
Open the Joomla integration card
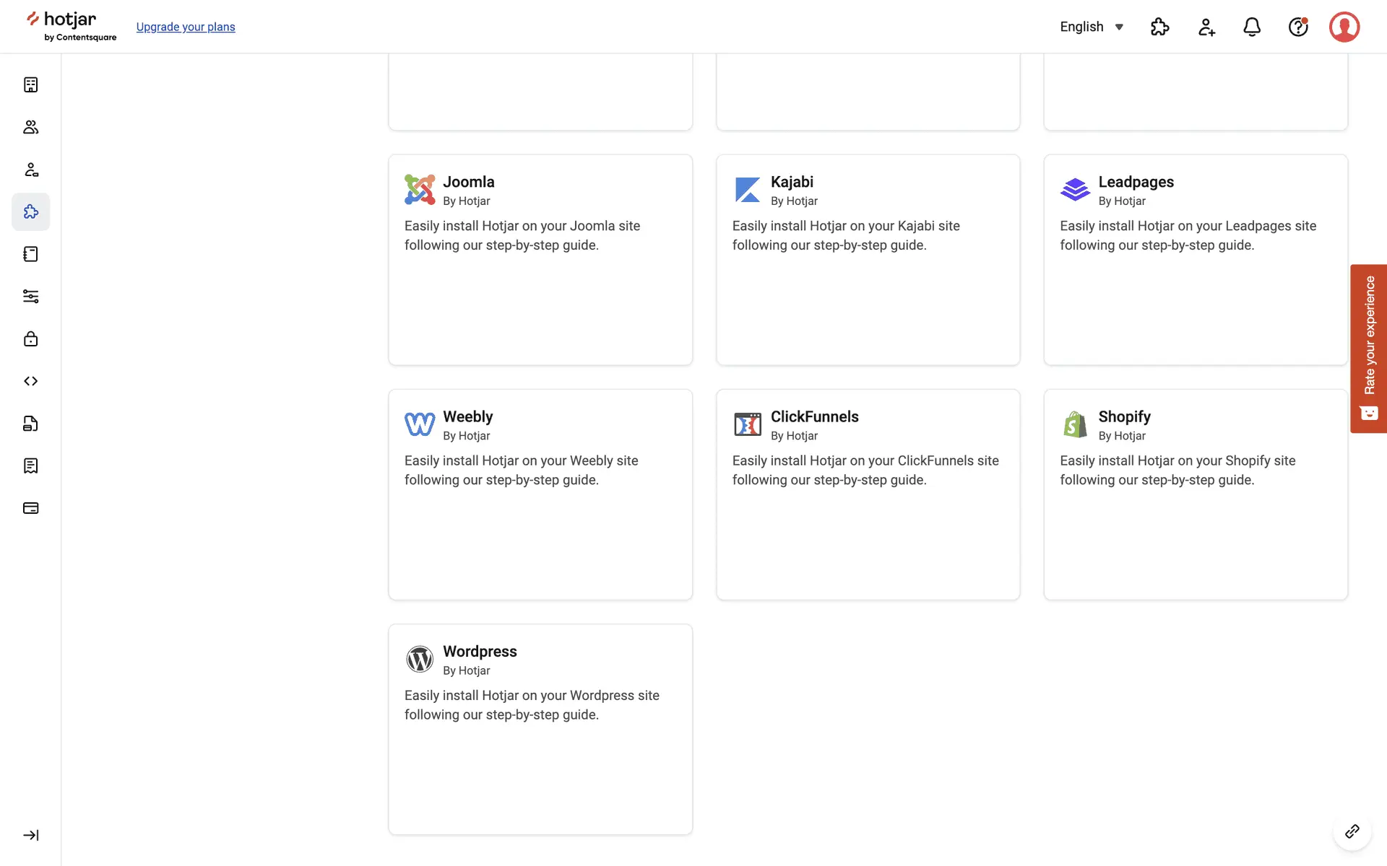point(540,260)
